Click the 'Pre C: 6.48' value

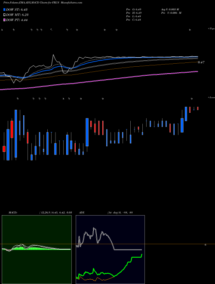tap(134, 20)
